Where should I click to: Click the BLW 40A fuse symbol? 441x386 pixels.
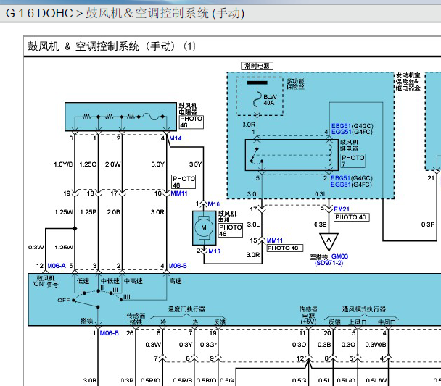click(257, 99)
